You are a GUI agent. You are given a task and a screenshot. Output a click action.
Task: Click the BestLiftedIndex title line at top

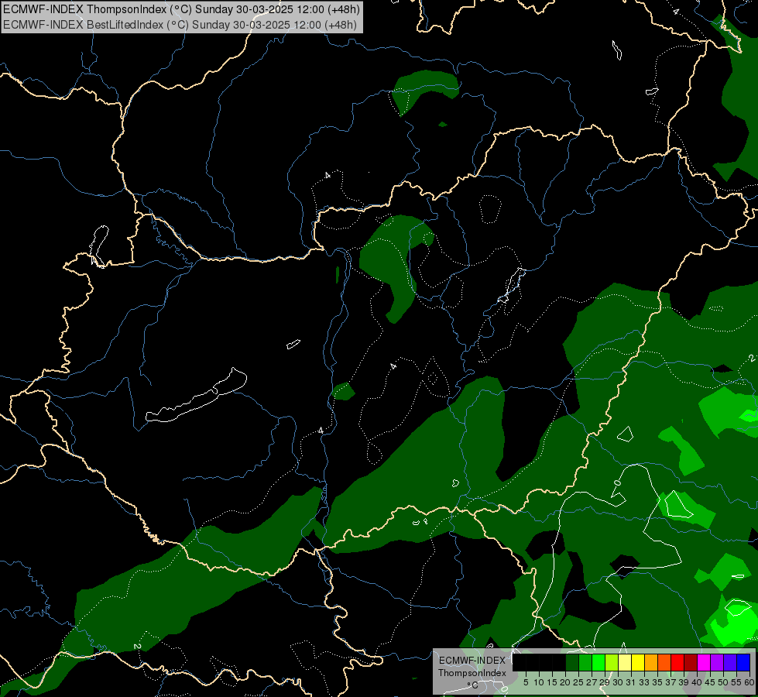coord(180,25)
